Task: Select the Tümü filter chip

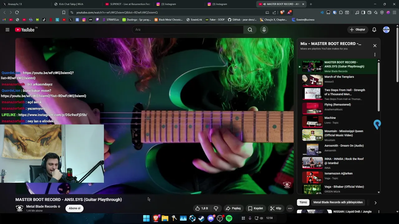Action: pos(303,202)
